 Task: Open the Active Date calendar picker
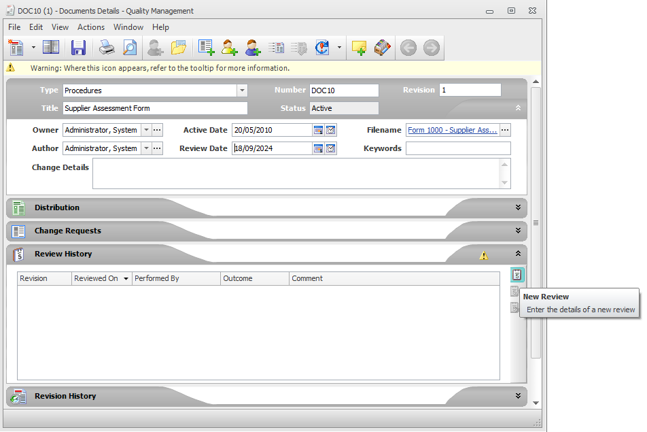tap(318, 130)
